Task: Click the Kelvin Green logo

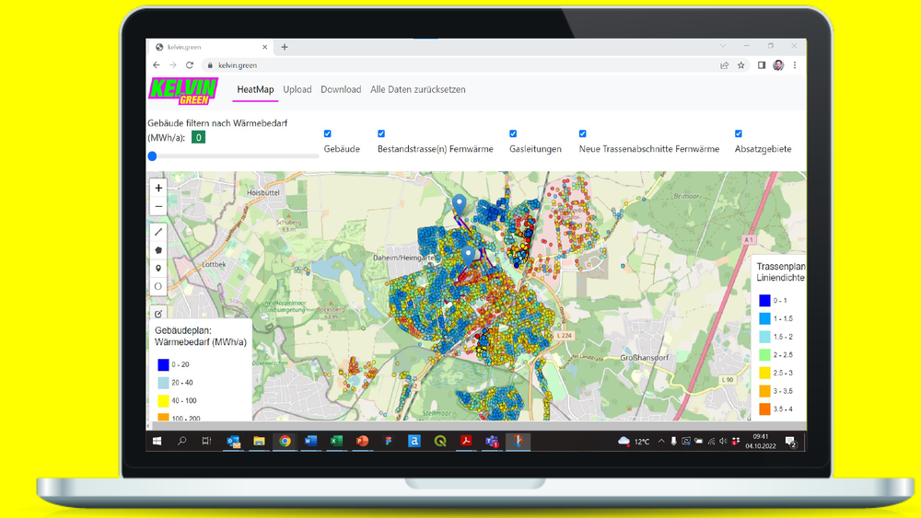Action: (x=183, y=91)
